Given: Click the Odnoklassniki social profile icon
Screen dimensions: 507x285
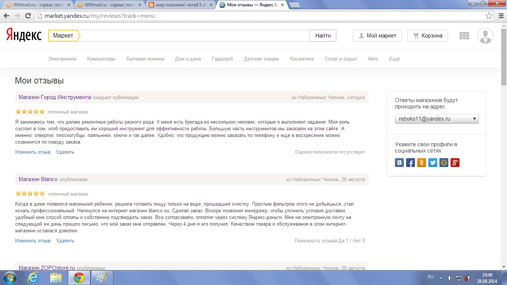Looking at the screenshot, I should [422, 163].
